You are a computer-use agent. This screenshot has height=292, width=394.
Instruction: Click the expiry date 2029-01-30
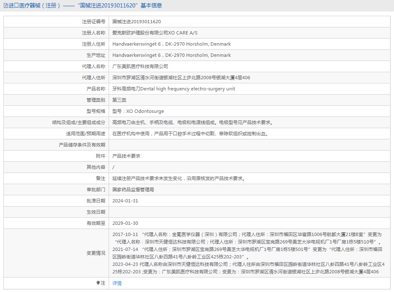[125, 223]
